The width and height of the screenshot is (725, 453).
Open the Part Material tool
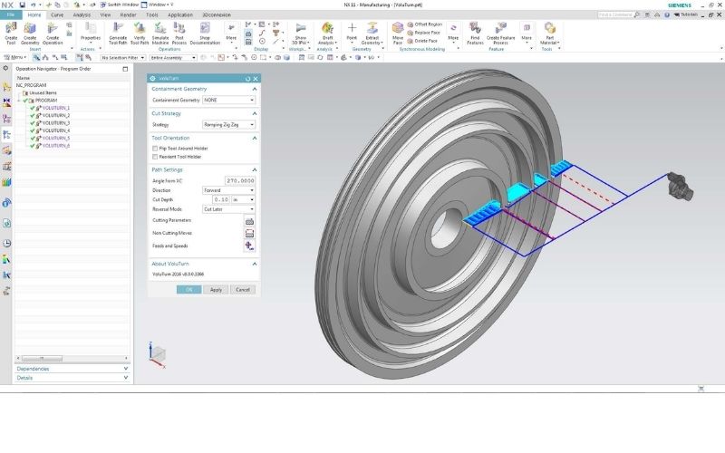[549, 34]
